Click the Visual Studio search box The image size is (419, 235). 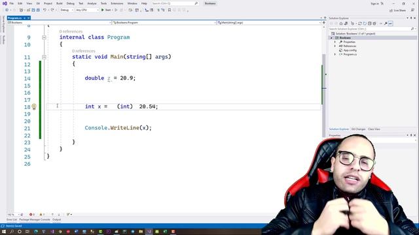175,3
